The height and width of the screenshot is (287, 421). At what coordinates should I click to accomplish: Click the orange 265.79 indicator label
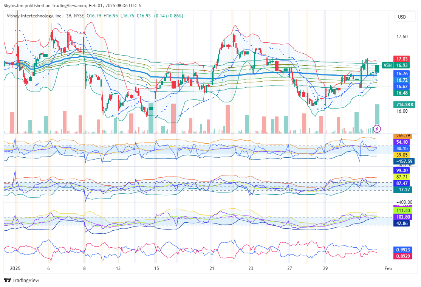[x=403, y=136]
